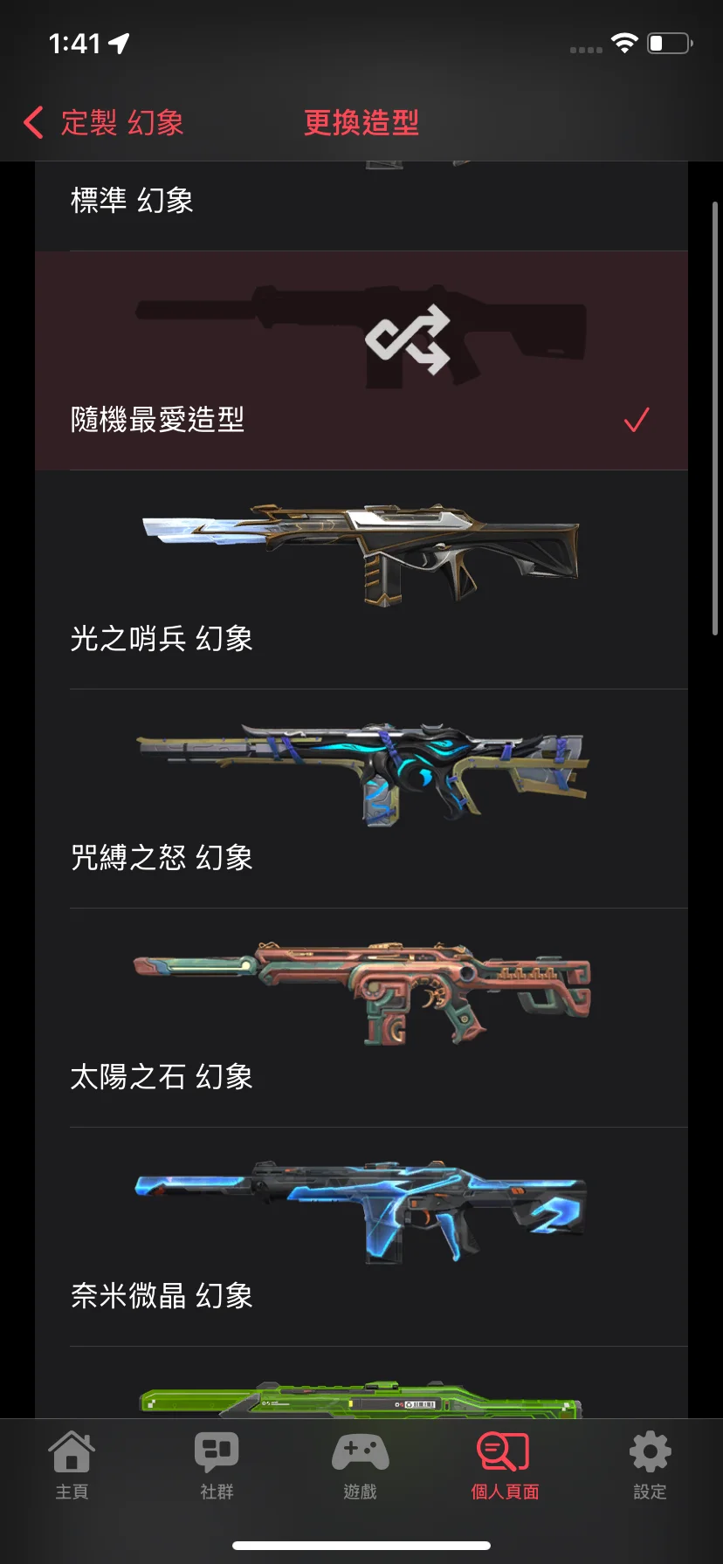Tap the battery status icon

670,43
